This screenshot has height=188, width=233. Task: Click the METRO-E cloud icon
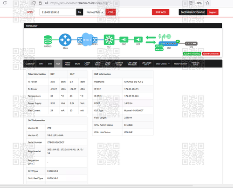87,39
